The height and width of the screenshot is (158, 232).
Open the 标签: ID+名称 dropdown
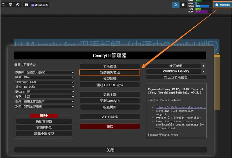[45, 87]
